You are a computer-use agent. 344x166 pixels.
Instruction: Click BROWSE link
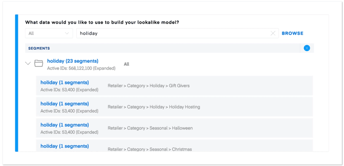(x=292, y=33)
